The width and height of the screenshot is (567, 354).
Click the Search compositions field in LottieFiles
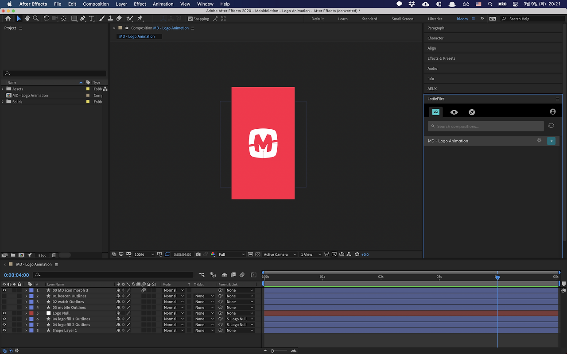click(x=485, y=127)
